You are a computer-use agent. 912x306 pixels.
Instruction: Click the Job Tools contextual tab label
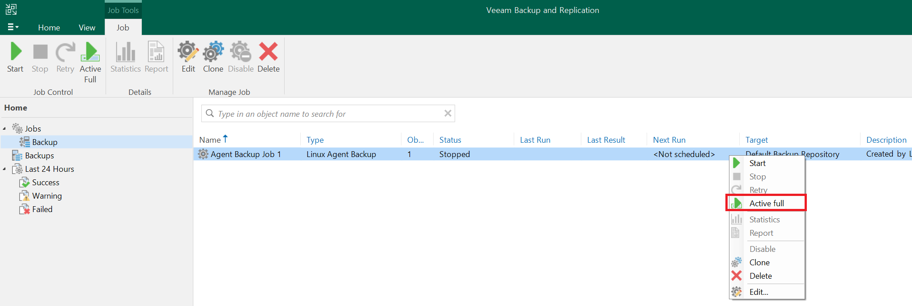coord(123,10)
